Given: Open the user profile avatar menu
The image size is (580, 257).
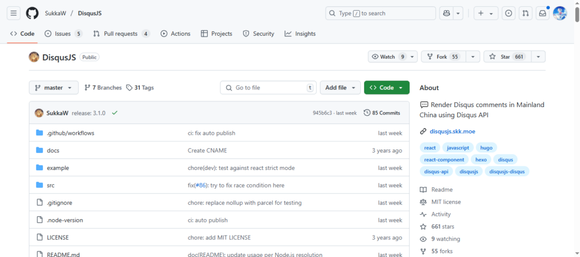Looking at the screenshot, I should [x=560, y=13].
